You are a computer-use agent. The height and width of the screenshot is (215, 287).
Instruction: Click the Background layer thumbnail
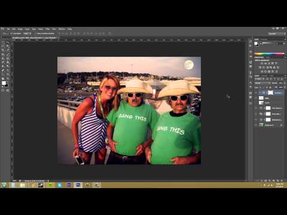coord(261,125)
